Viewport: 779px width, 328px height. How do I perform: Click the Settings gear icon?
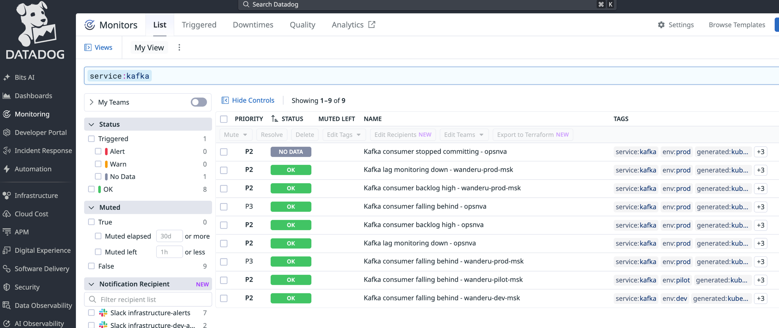pyautogui.click(x=661, y=25)
